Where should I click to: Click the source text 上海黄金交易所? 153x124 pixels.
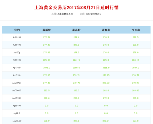coord(65,14)
